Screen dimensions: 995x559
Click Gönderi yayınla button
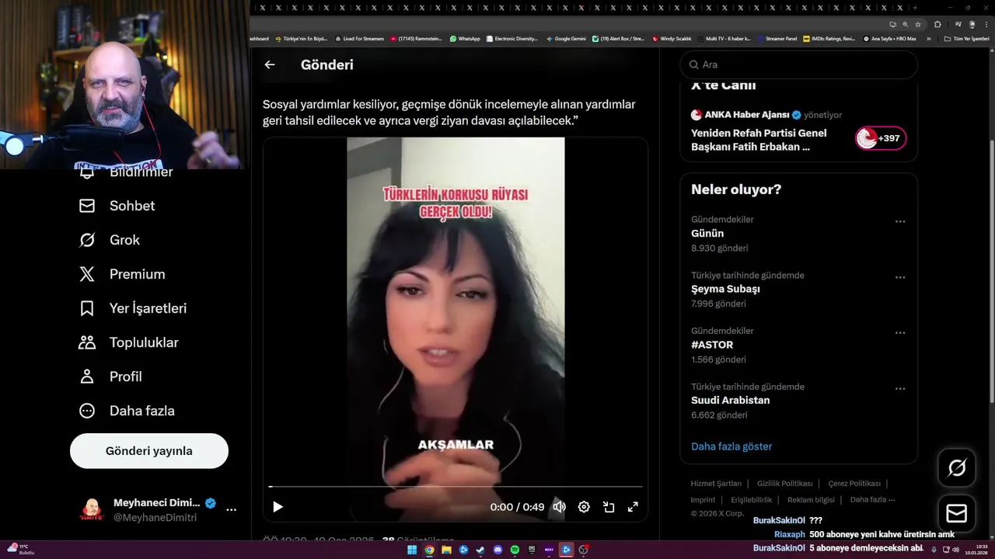tap(149, 451)
